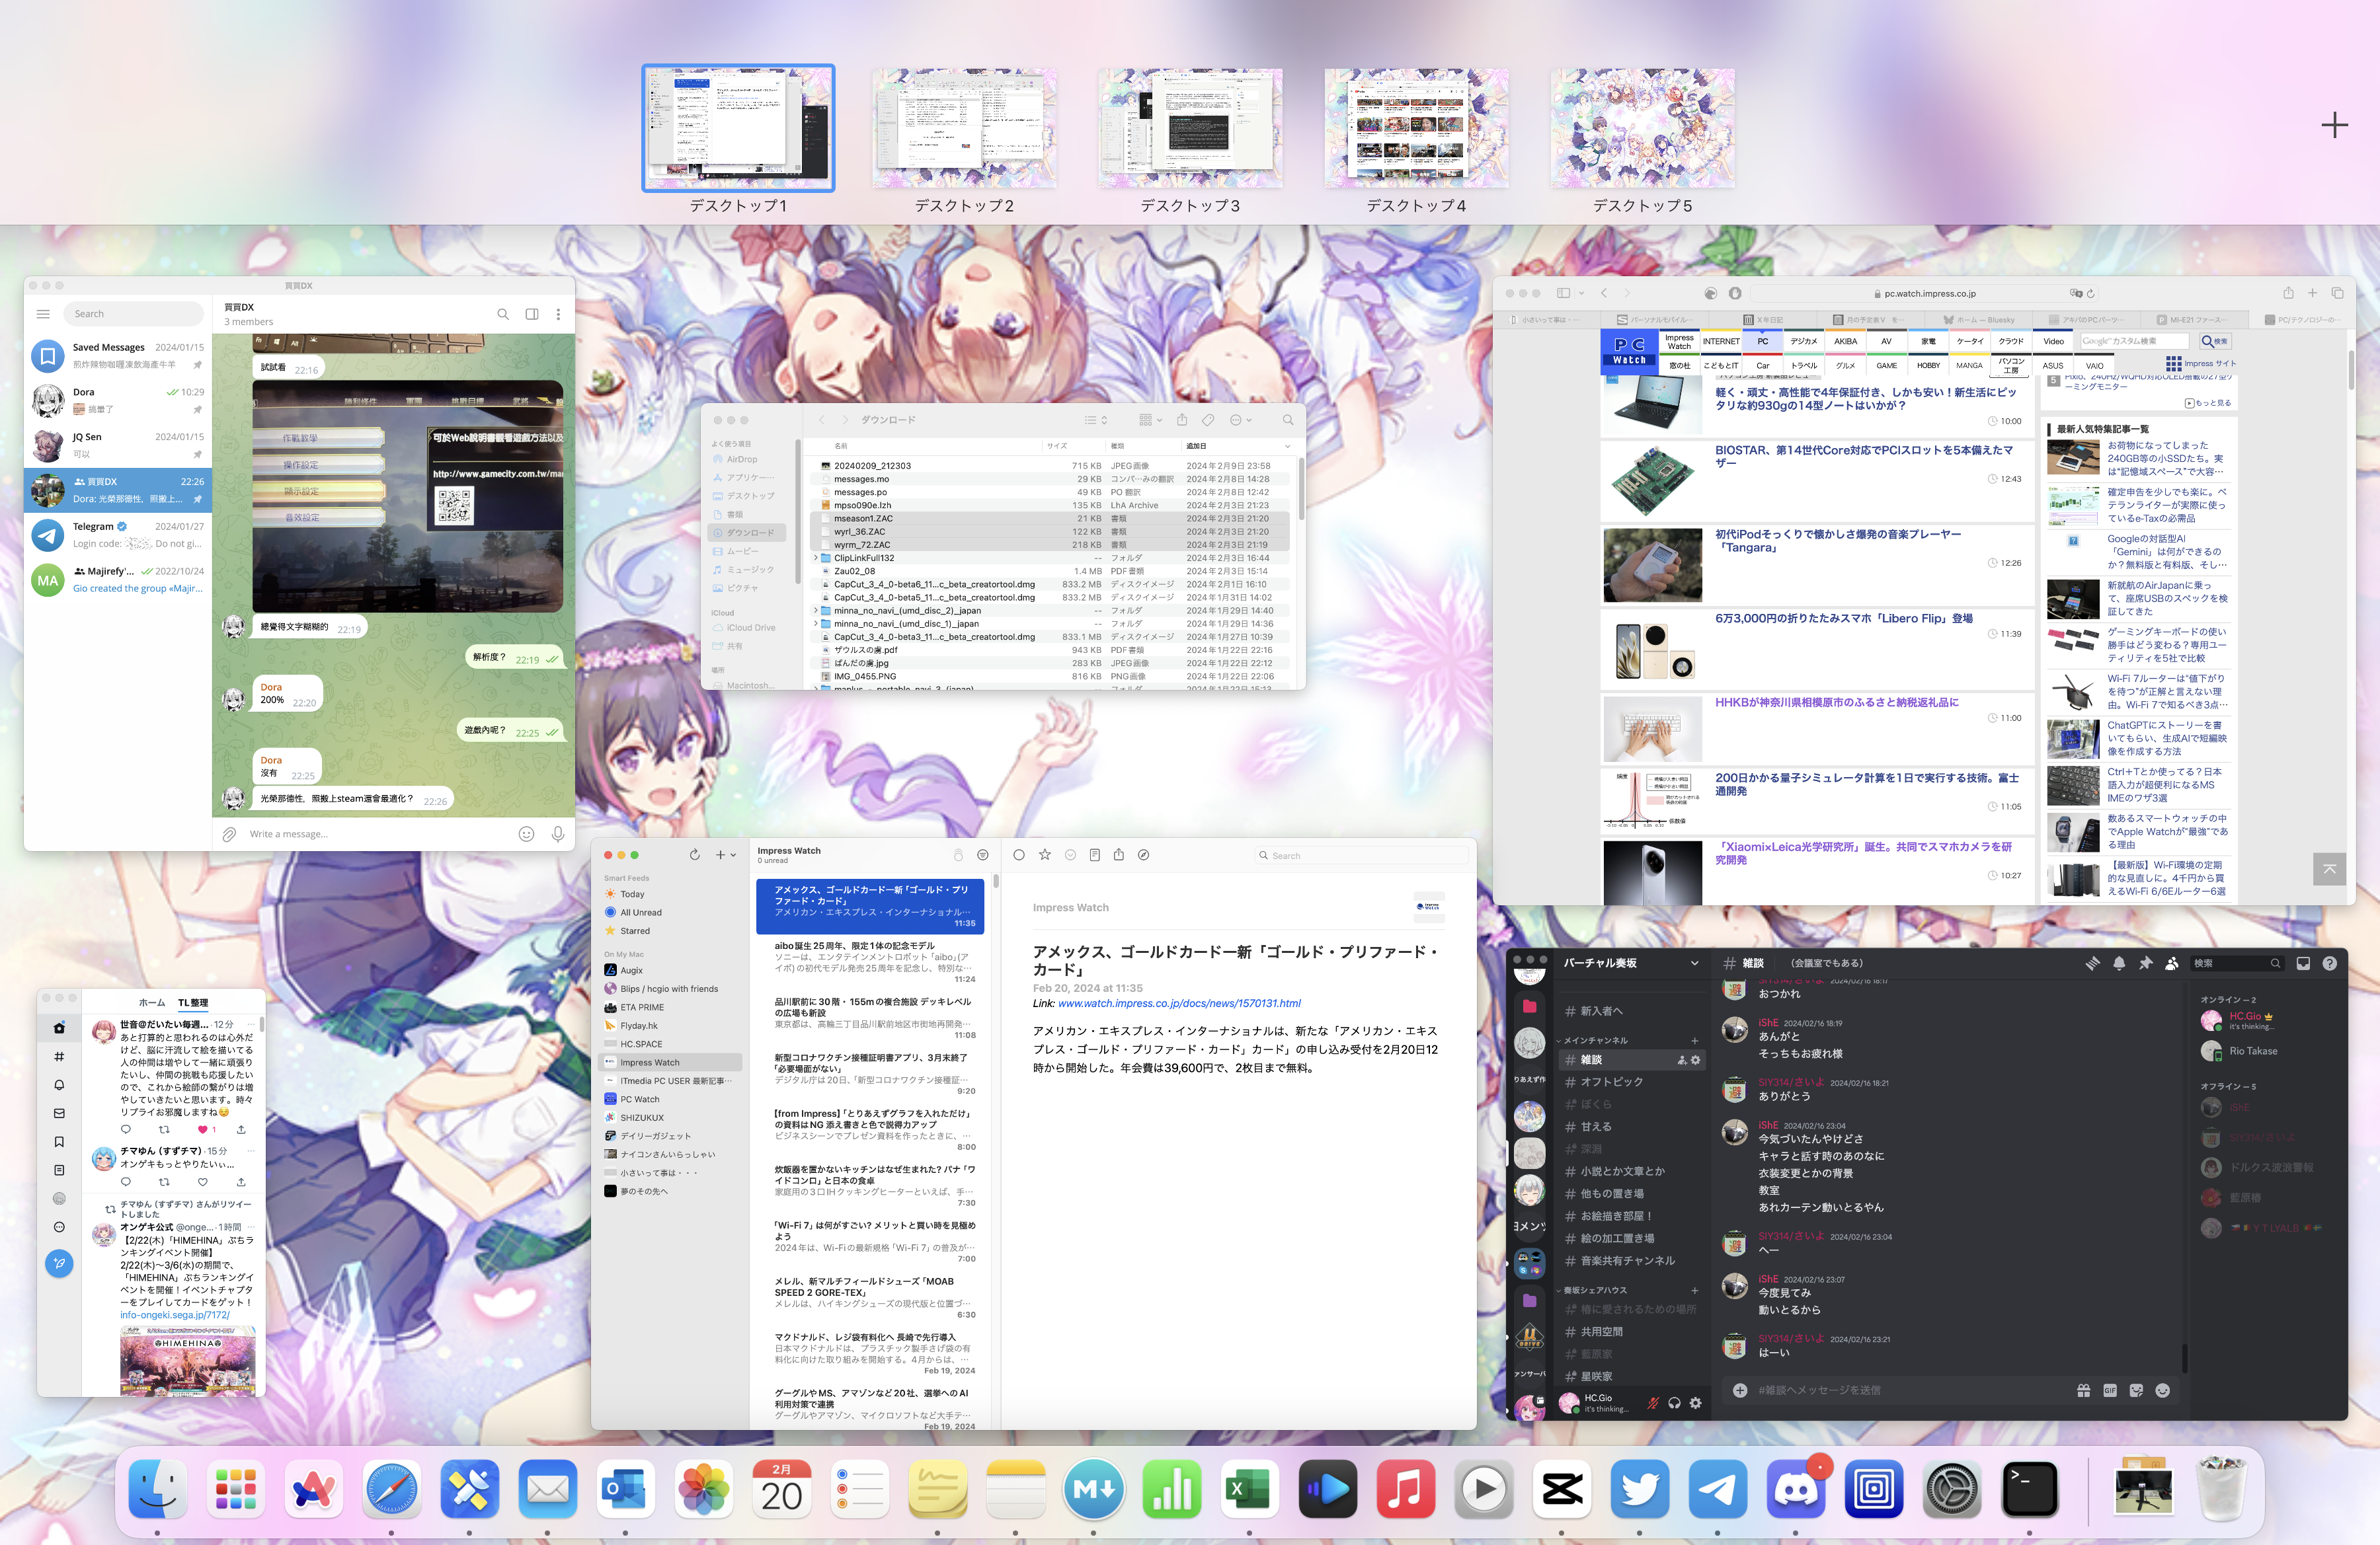
Task: Open sticker picker in Discord
Action: tap(2137, 1390)
